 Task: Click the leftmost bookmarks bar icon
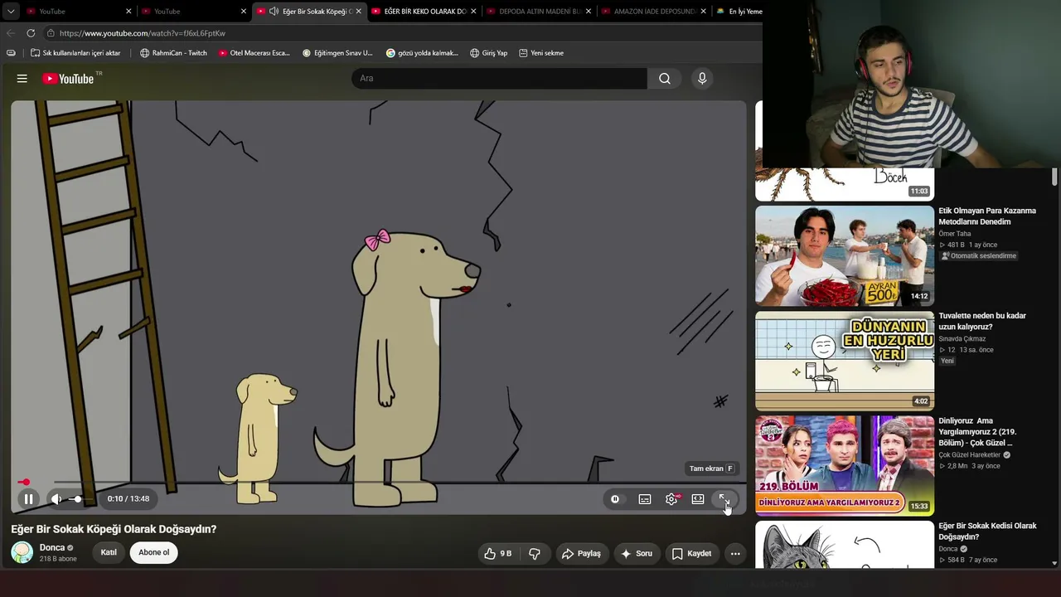pyautogui.click(x=11, y=53)
